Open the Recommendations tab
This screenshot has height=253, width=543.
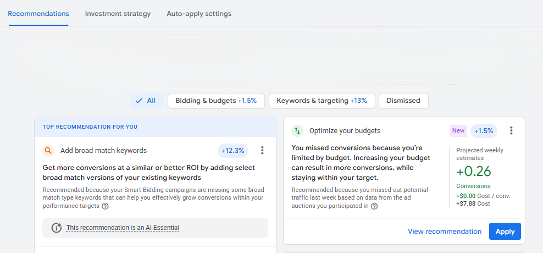click(38, 14)
